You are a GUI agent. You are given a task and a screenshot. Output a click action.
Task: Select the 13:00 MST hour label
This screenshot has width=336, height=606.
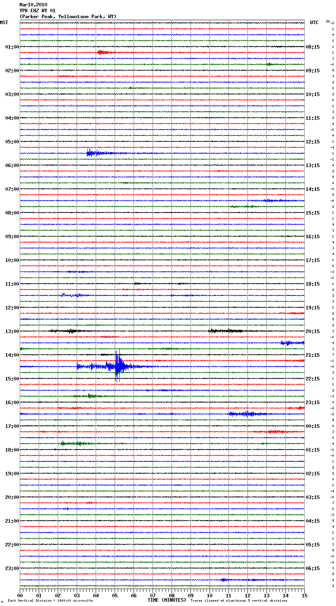(x=12, y=331)
